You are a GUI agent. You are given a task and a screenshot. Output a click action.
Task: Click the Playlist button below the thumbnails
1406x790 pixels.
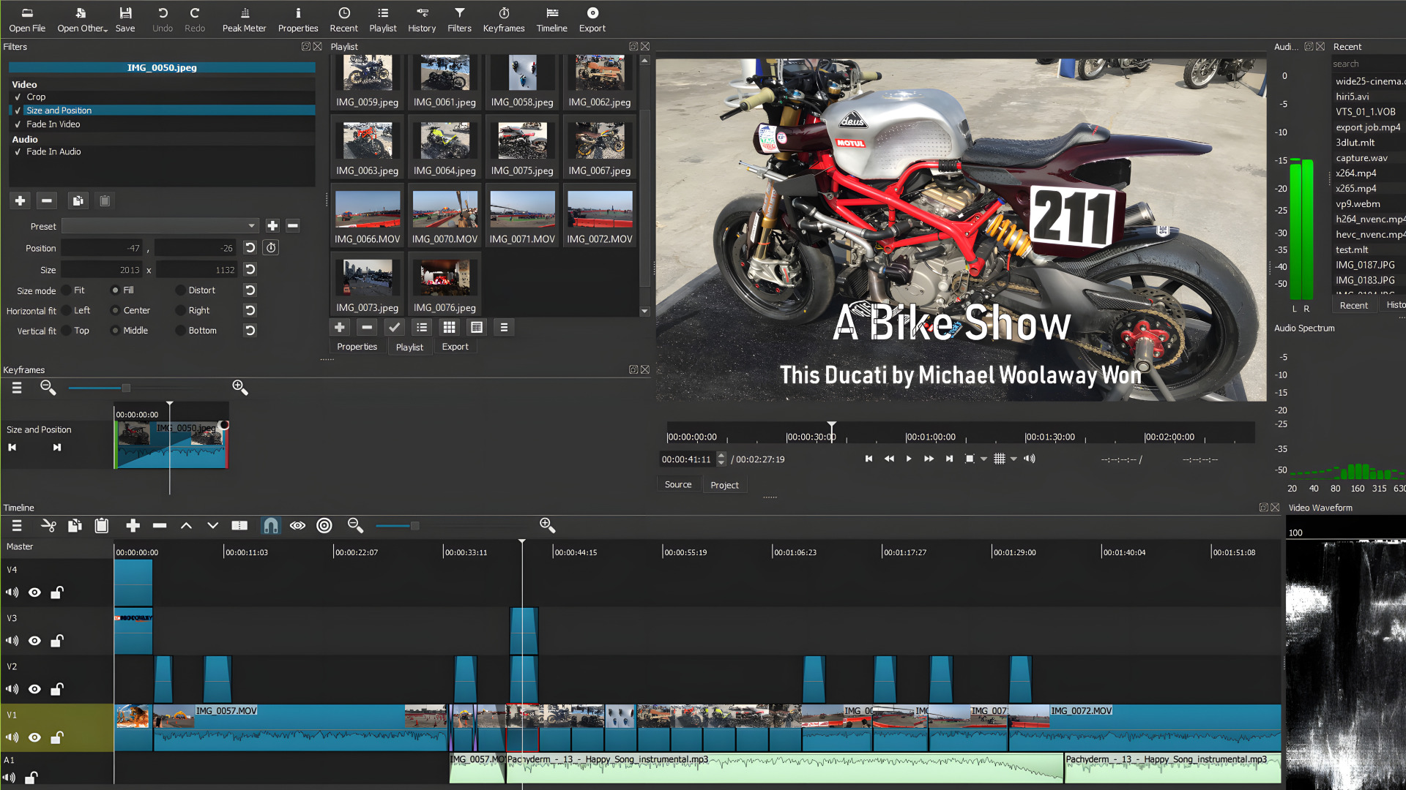pyautogui.click(x=409, y=346)
